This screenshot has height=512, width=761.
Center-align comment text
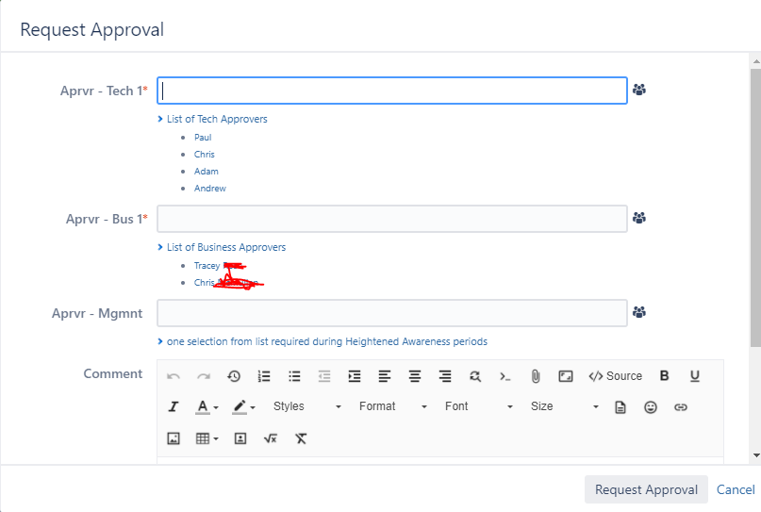coord(415,376)
